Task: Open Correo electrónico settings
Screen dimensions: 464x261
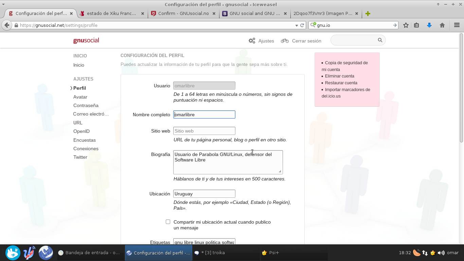Action: 91,114
